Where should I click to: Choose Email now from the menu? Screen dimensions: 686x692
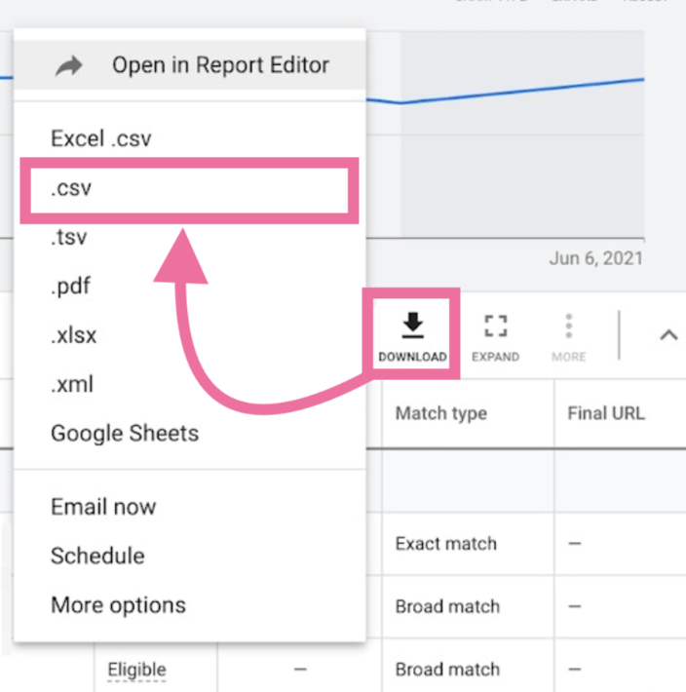pyautogui.click(x=190, y=507)
